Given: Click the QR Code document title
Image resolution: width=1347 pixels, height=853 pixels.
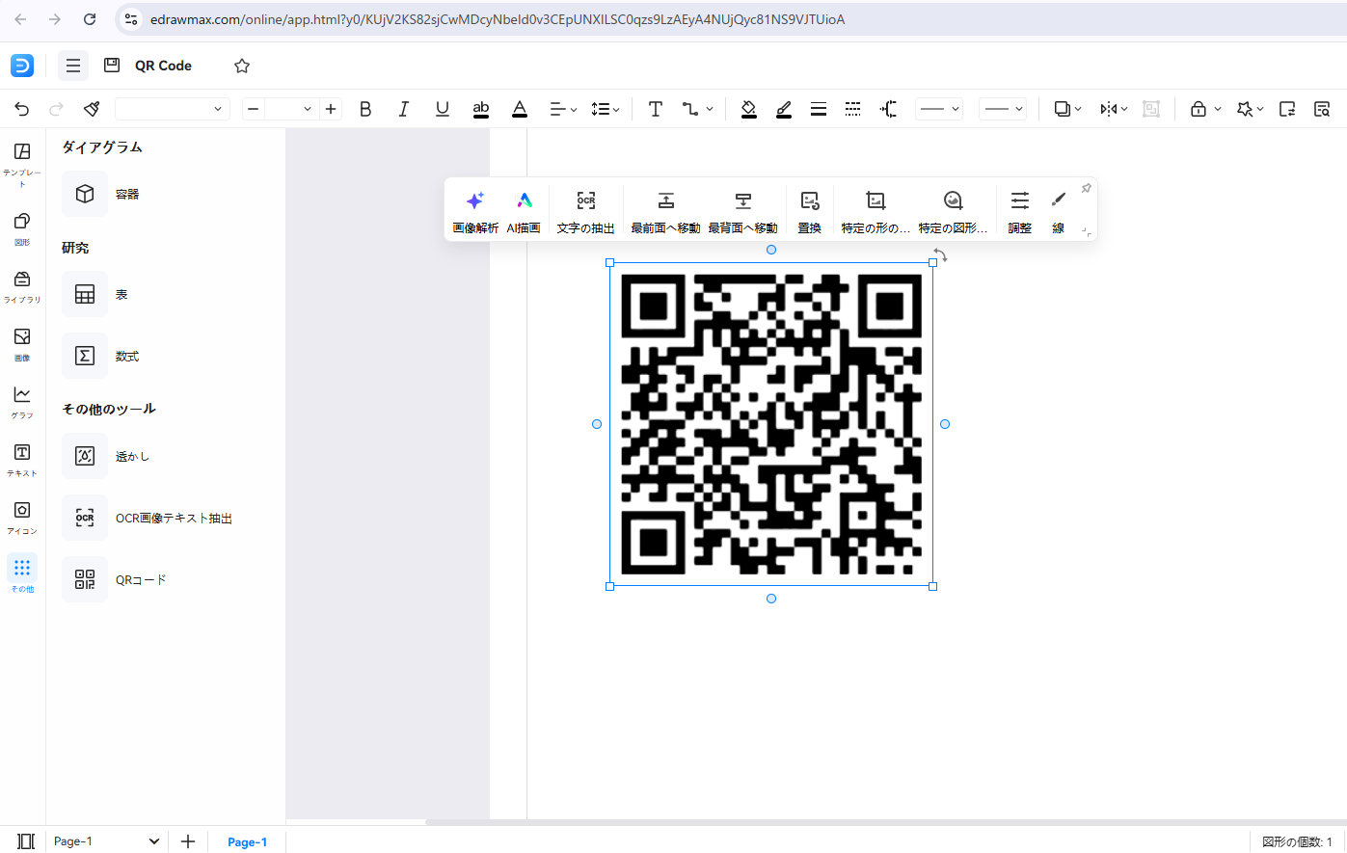Looking at the screenshot, I should pos(163,66).
